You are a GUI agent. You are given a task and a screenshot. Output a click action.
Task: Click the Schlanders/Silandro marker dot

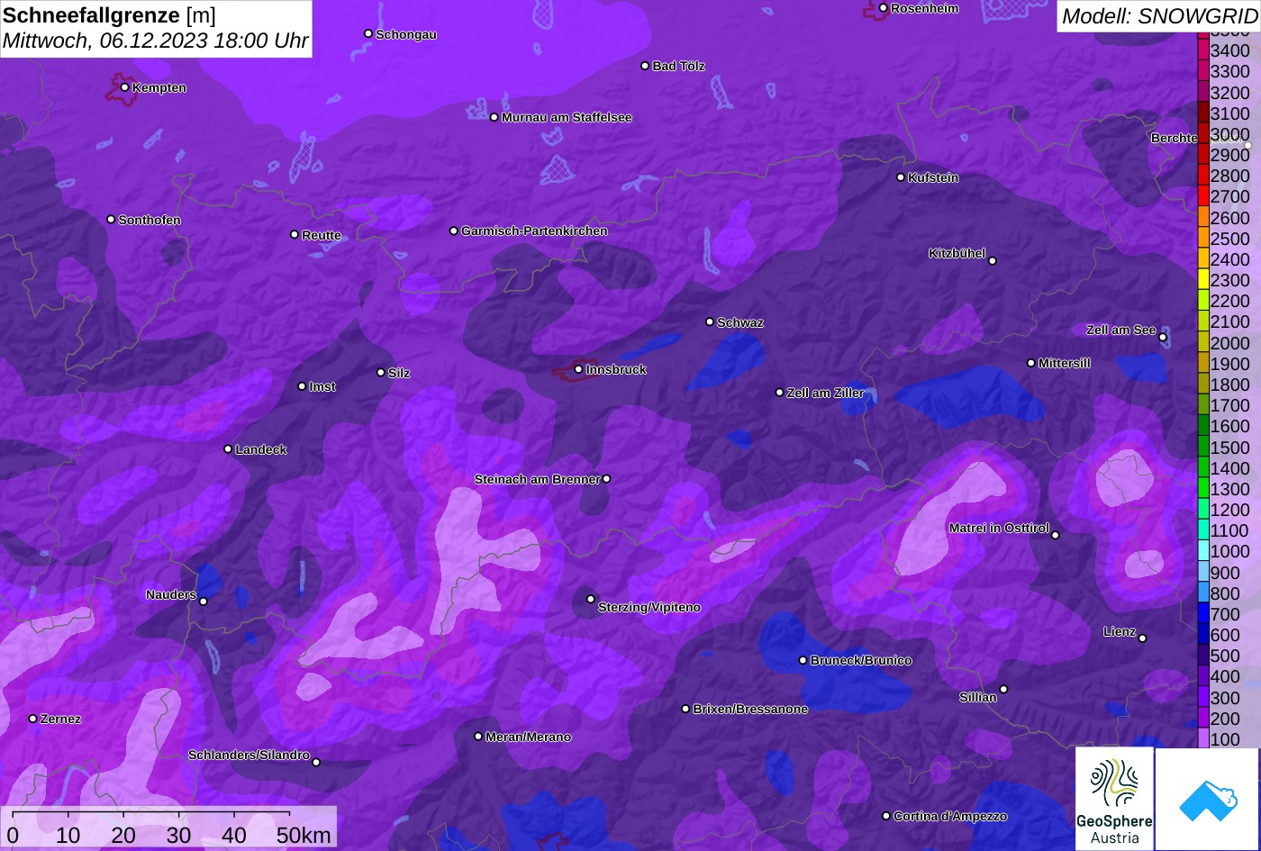click(x=316, y=762)
